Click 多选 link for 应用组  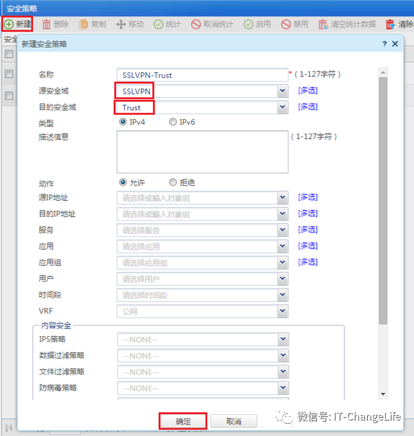[x=308, y=262]
